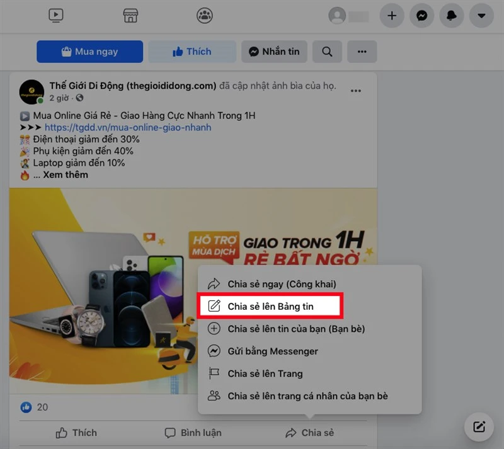
Task: Click the blue like reaction icon showing 20
Action: click(26, 407)
